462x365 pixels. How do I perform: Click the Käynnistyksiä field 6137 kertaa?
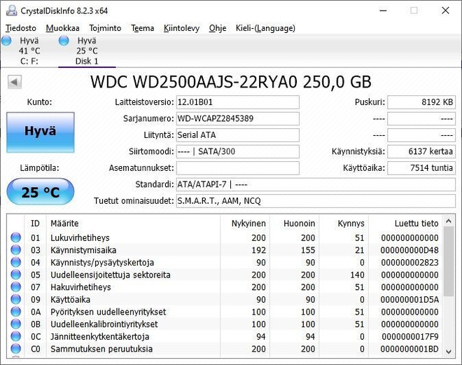tap(421, 151)
